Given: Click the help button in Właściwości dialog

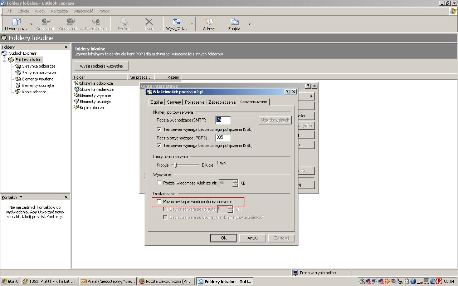Looking at the screenshot, I should click(287, 92).
